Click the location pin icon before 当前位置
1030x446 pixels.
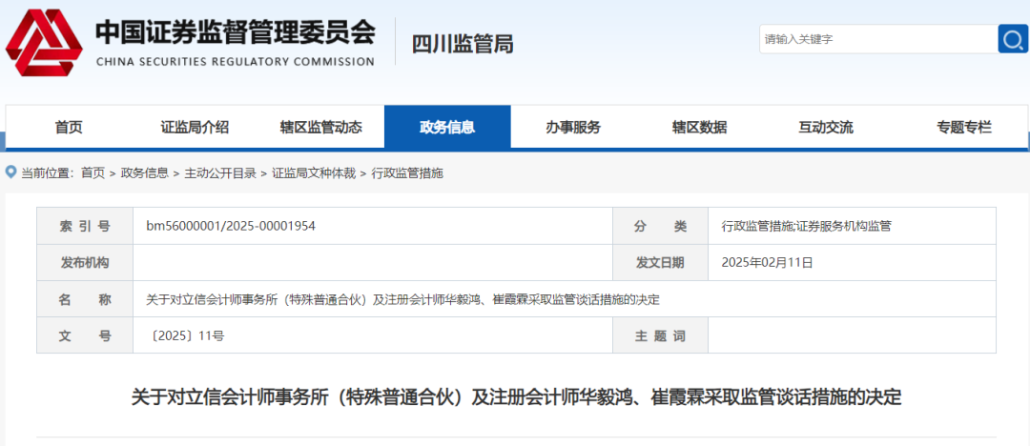tap(10, 172)
